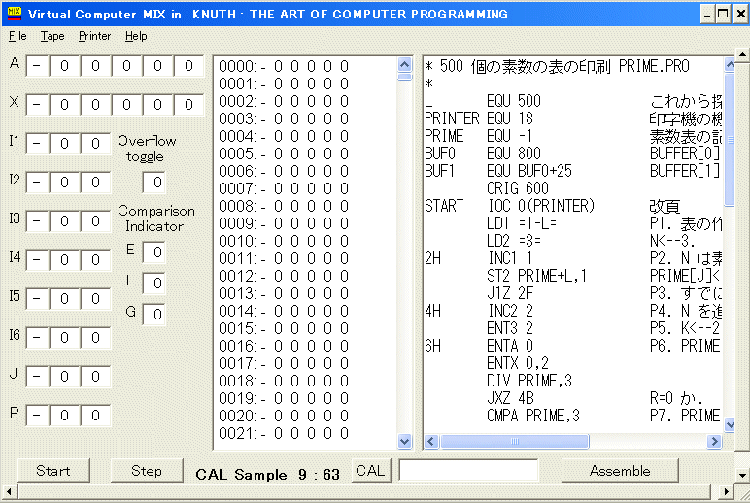Click the MIX application icon in title bar
750x503 pixels.
[15, 14]
